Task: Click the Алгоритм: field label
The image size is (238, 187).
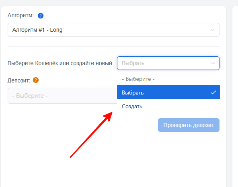Action: 21,15
